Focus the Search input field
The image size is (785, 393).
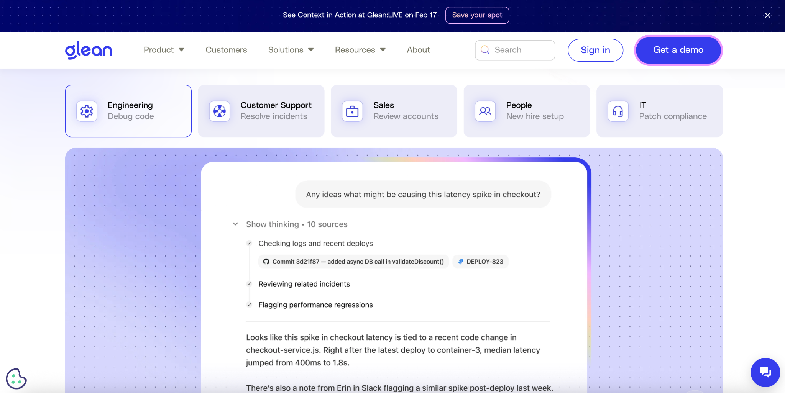click(x=515, y=50)
